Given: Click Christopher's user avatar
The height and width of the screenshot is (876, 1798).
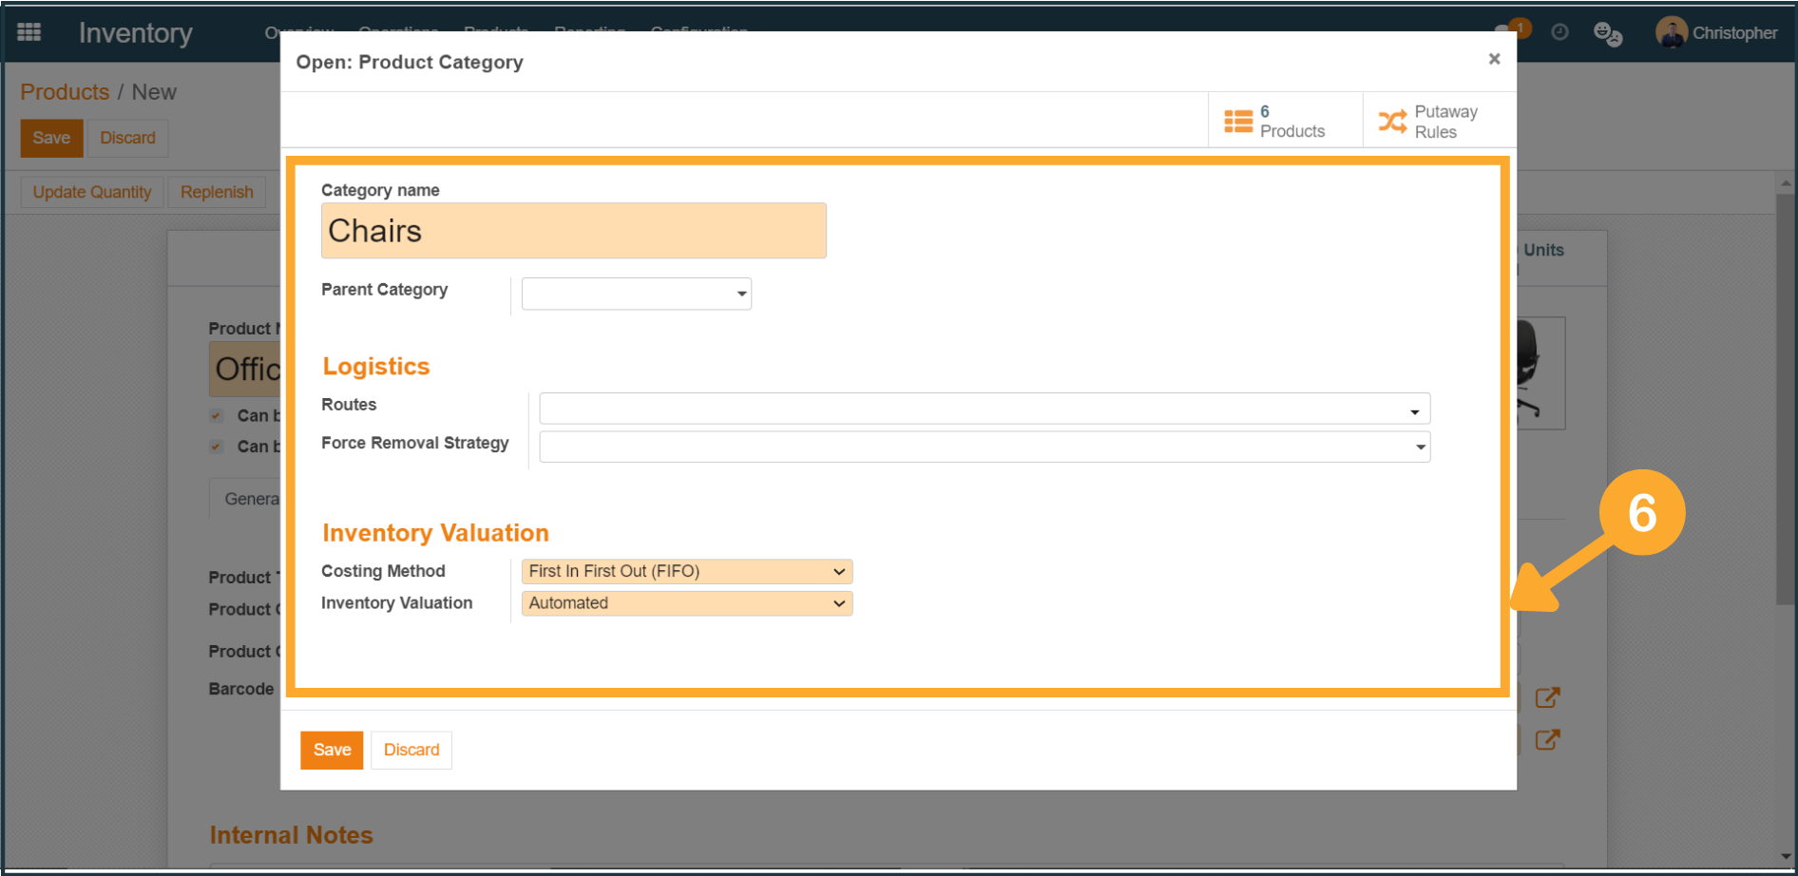Looking at the screenshot, I should (x=1671, y=32).
